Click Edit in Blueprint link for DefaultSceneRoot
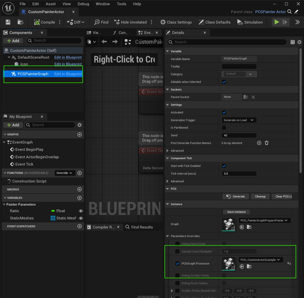Screen dimensions: 304x298 click(68, 57)
